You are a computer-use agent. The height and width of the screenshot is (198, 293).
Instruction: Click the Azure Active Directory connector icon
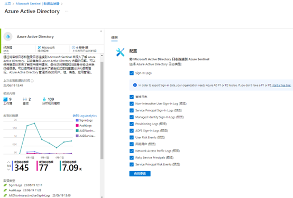[x=8, y=36]
